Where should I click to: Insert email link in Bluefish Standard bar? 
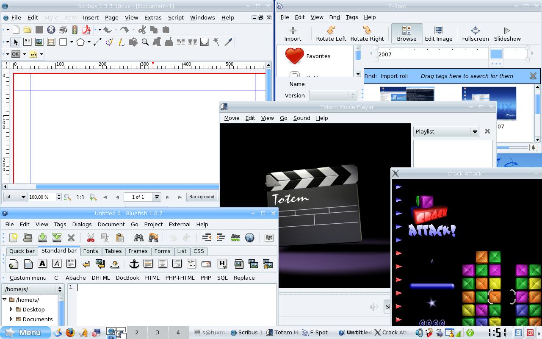click(x=206, y=264)
